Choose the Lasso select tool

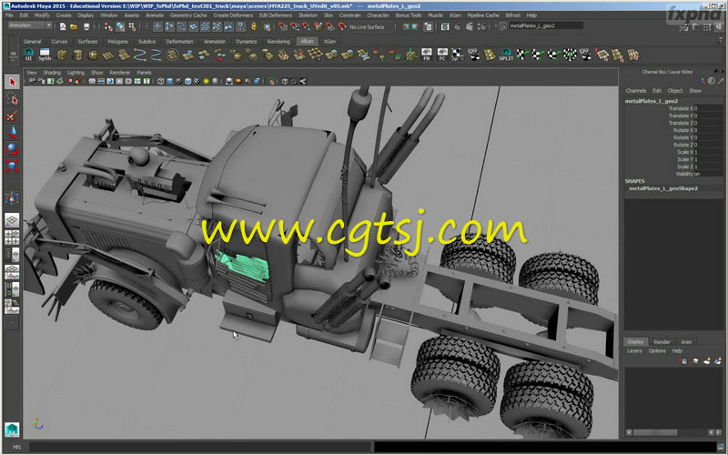tap(12, 99)
